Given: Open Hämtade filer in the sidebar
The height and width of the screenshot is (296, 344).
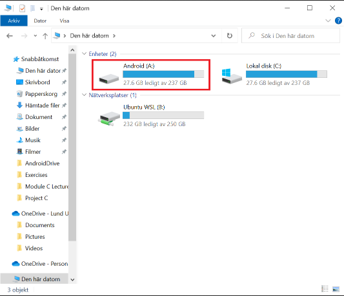Looking at the screenshot, I should click(38, 106).
